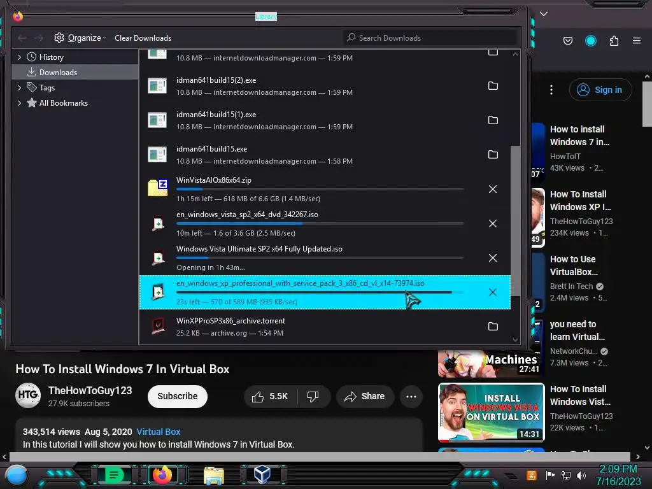Screen dimensions: 652x489
Task: Open 'you need to learn Virtual...' suggestion
Action: coord(577,330)
